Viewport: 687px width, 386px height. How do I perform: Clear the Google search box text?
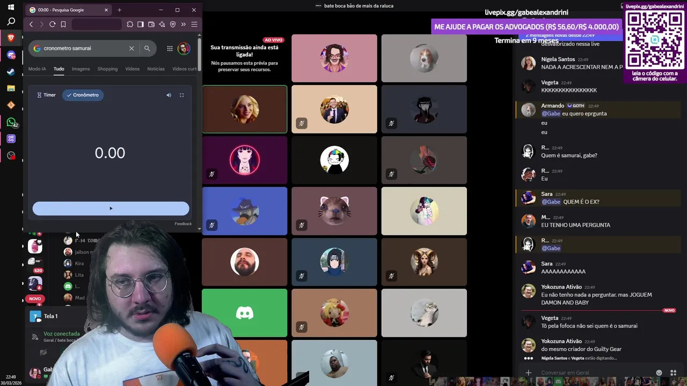tap(131, 48)
